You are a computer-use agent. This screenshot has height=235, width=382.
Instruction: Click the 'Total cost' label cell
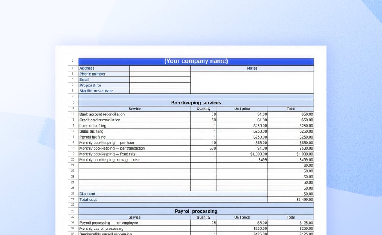[173, 200]
